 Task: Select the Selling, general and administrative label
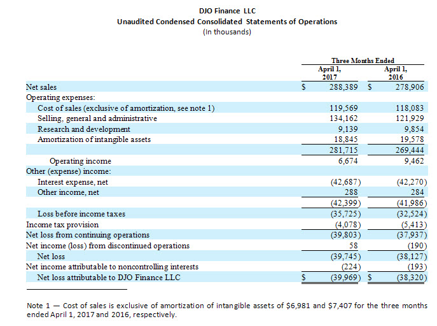(x=97, y=118)
